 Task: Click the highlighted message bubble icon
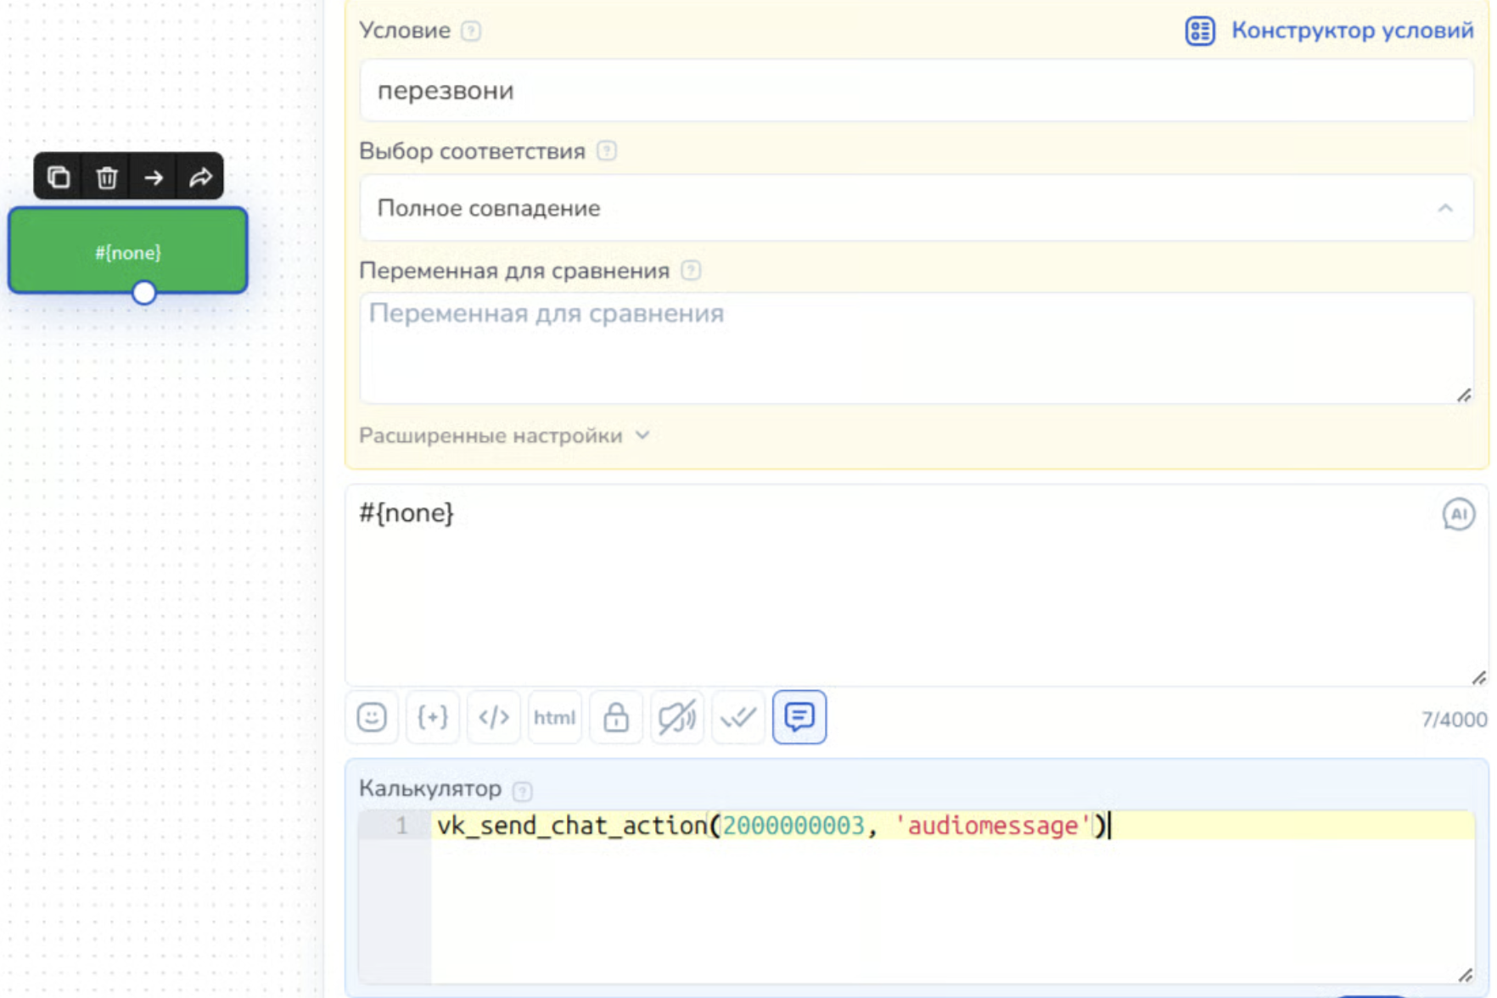799,718
